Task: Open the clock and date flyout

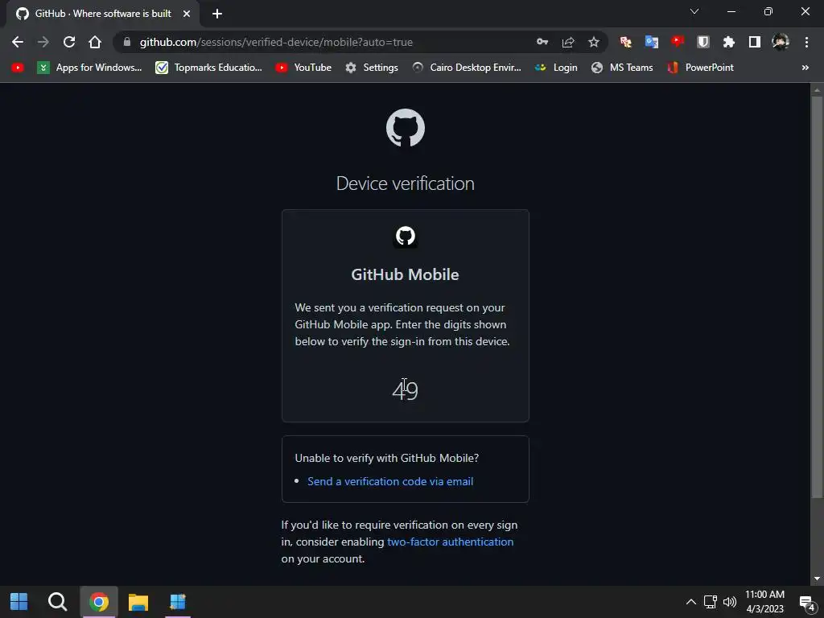Action: tap(764, 602)
